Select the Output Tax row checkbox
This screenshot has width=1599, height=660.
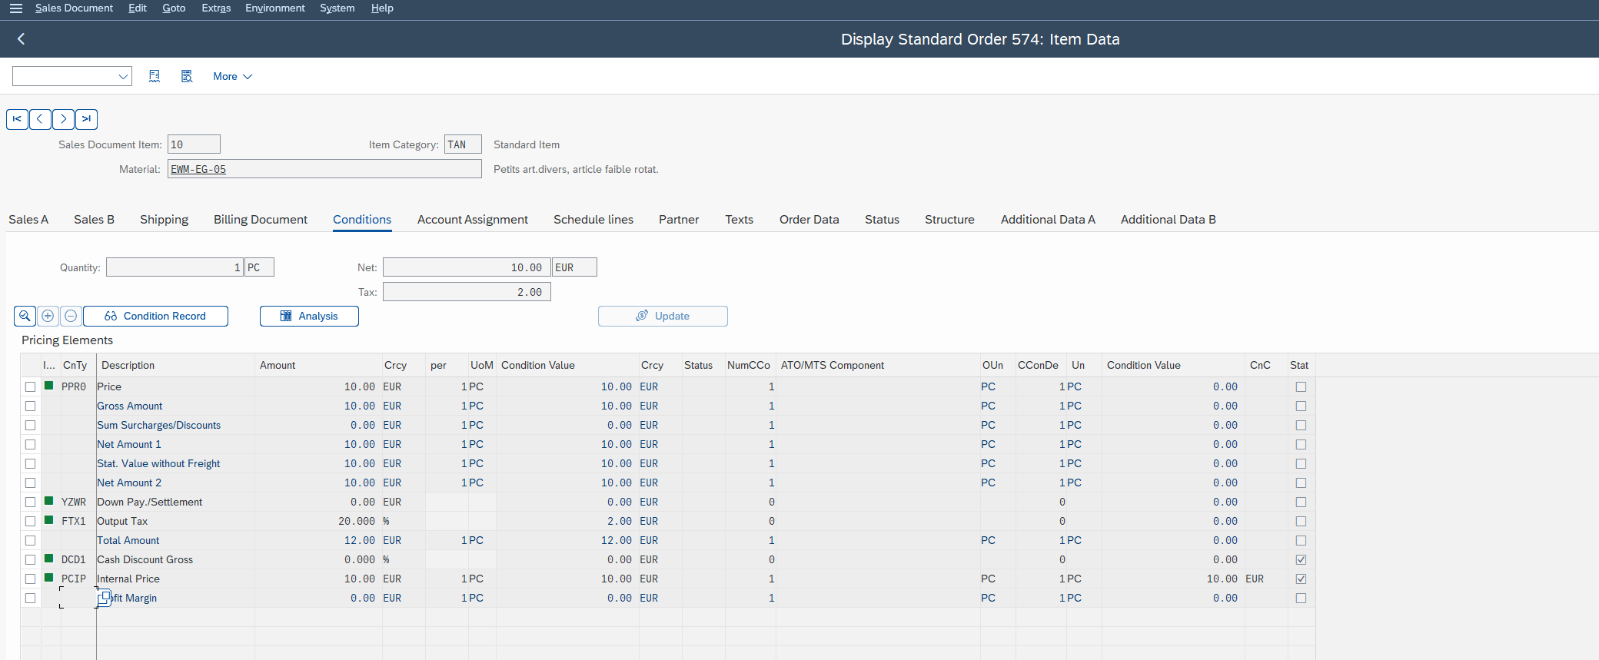pos(31,521)
